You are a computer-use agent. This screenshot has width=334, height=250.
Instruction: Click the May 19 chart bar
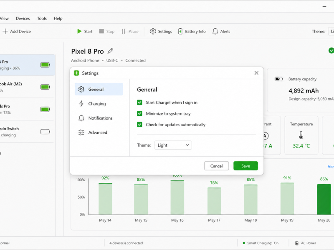coord(287,199)
